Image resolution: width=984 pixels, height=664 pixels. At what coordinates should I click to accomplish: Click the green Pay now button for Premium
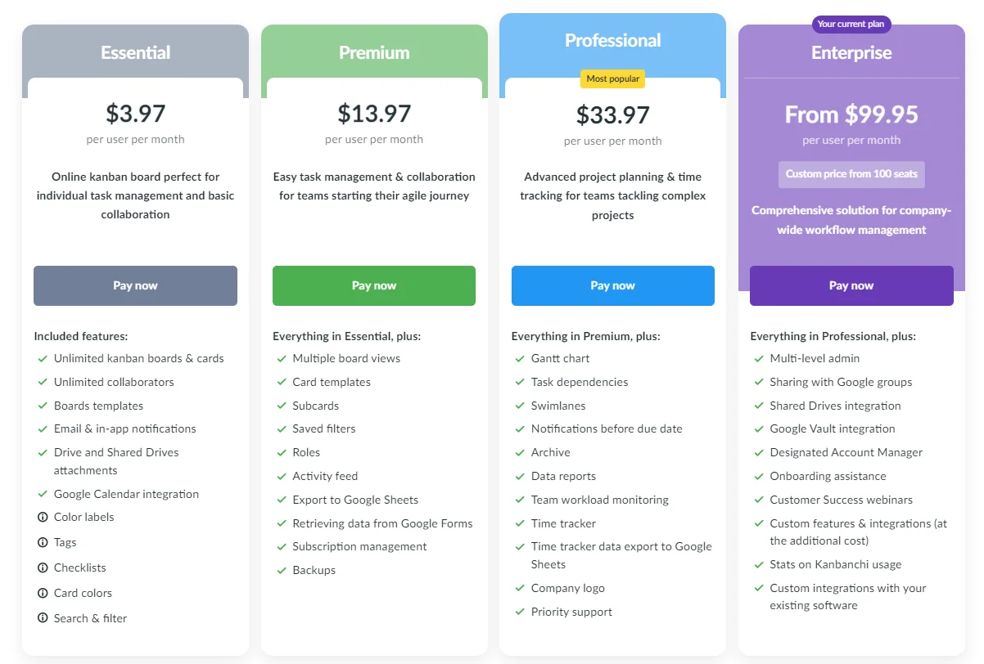374,285
